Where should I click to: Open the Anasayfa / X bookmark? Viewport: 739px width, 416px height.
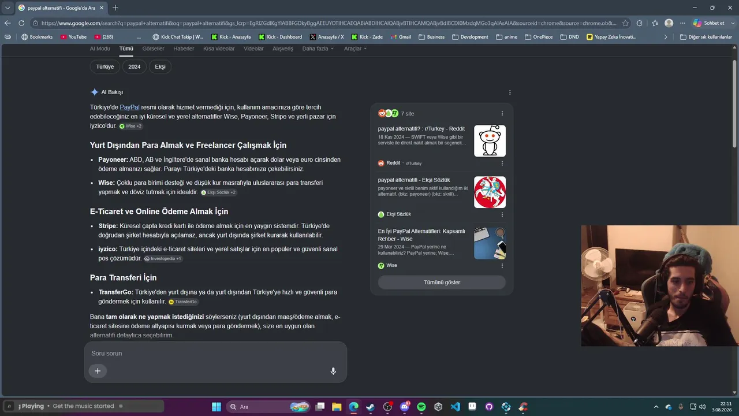pyautogui.click(x=327, y=37)
